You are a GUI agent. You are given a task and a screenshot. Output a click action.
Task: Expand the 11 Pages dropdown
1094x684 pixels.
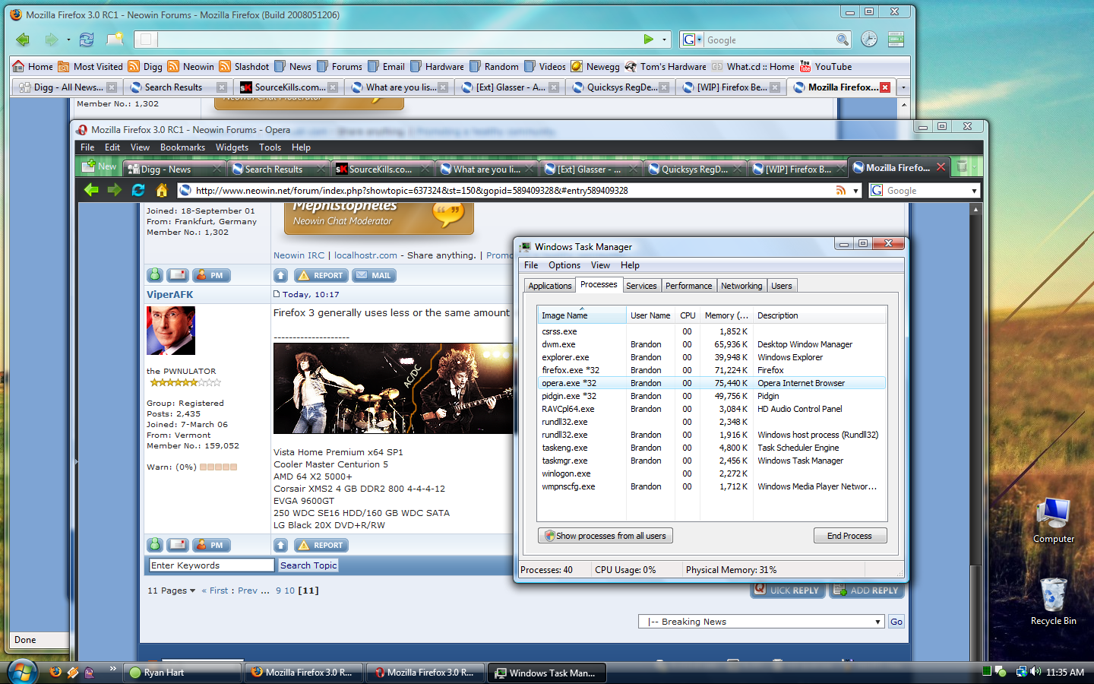click(x=172, y=591)
